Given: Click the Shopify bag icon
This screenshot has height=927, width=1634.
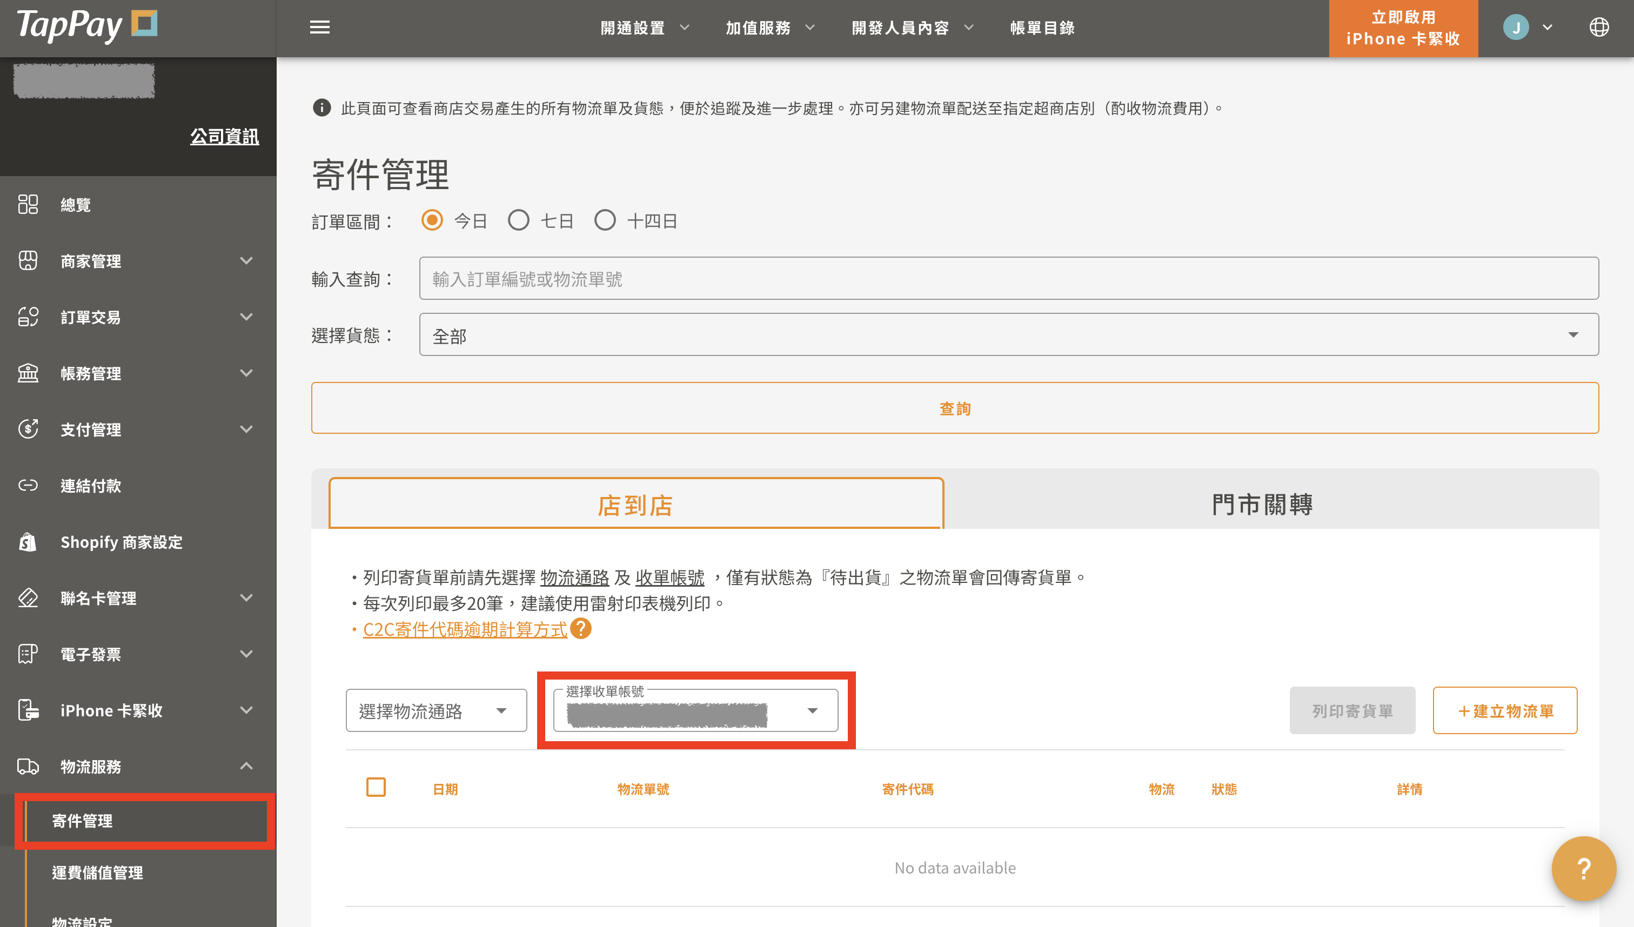Looking at the screenshot, I should (28, 542).
